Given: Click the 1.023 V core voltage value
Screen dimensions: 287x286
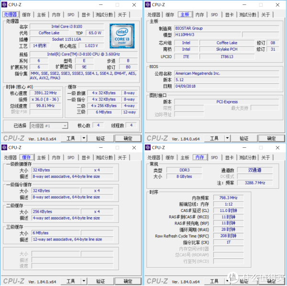Looking at the screenshot, I should [91, 46].
